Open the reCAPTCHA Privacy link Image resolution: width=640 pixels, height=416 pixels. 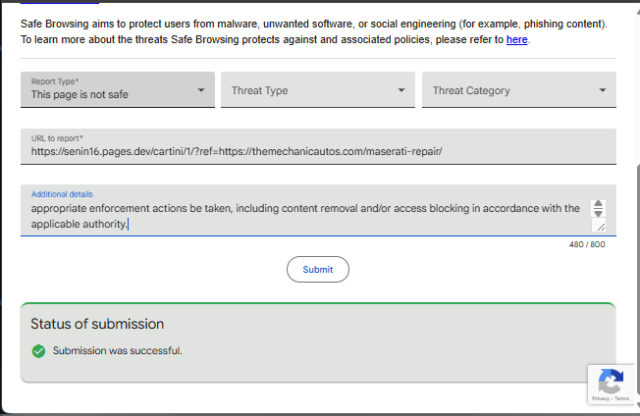[599, 399]
